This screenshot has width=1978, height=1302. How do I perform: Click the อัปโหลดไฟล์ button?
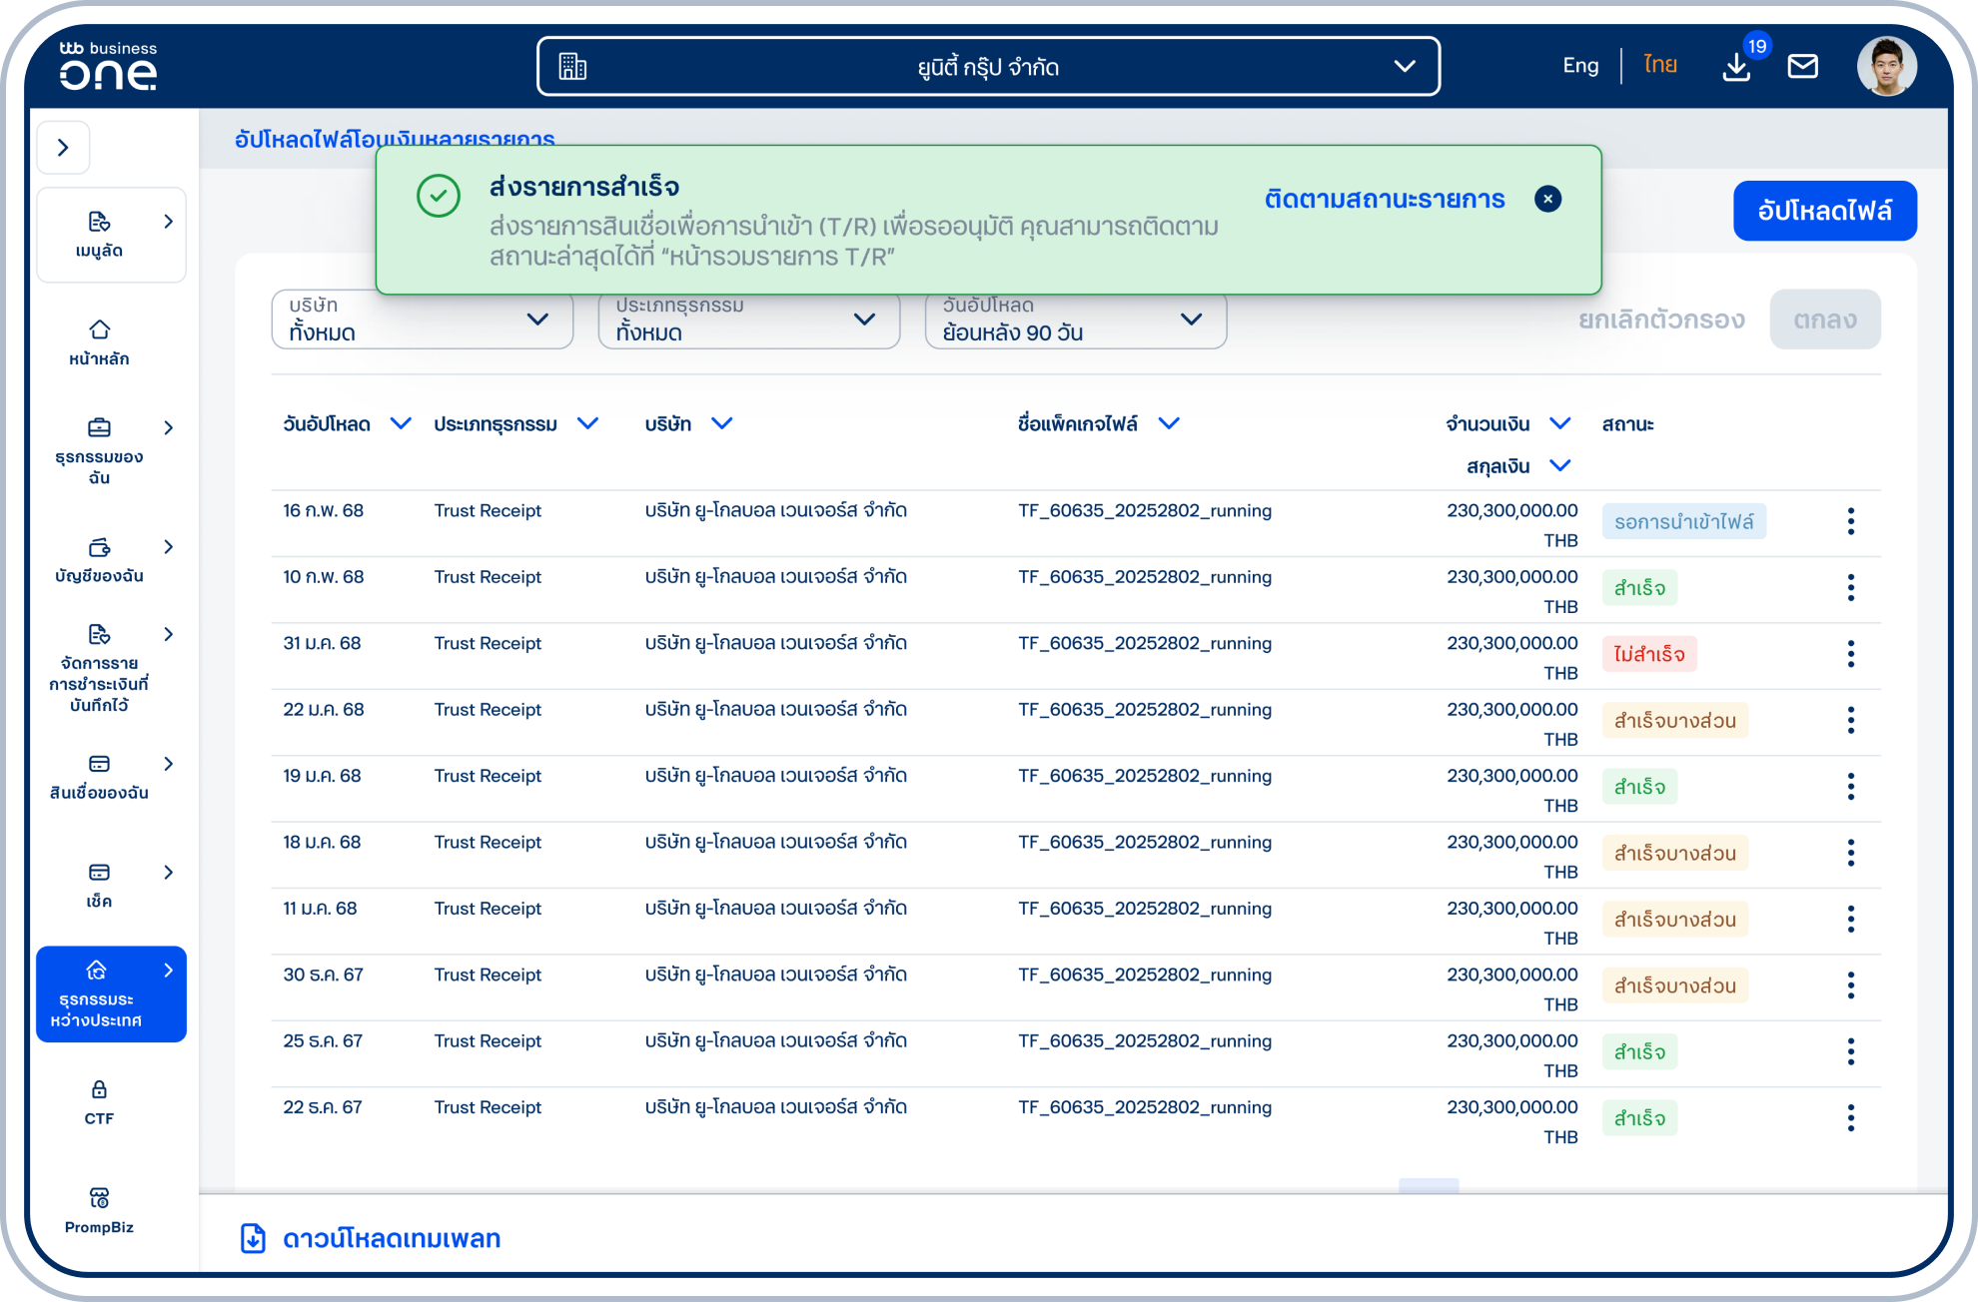click(1824, 211)
